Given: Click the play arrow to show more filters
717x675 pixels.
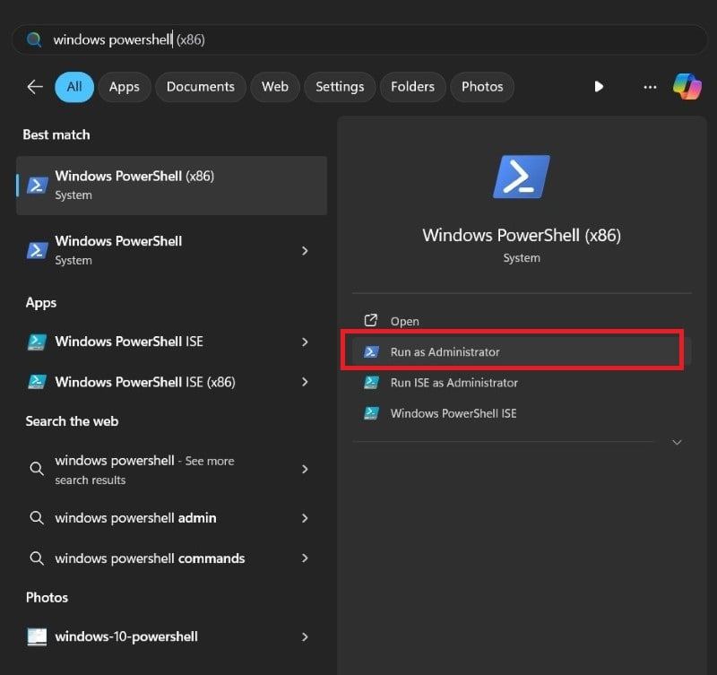Looking at the screenshot, I should pos(599,86).
